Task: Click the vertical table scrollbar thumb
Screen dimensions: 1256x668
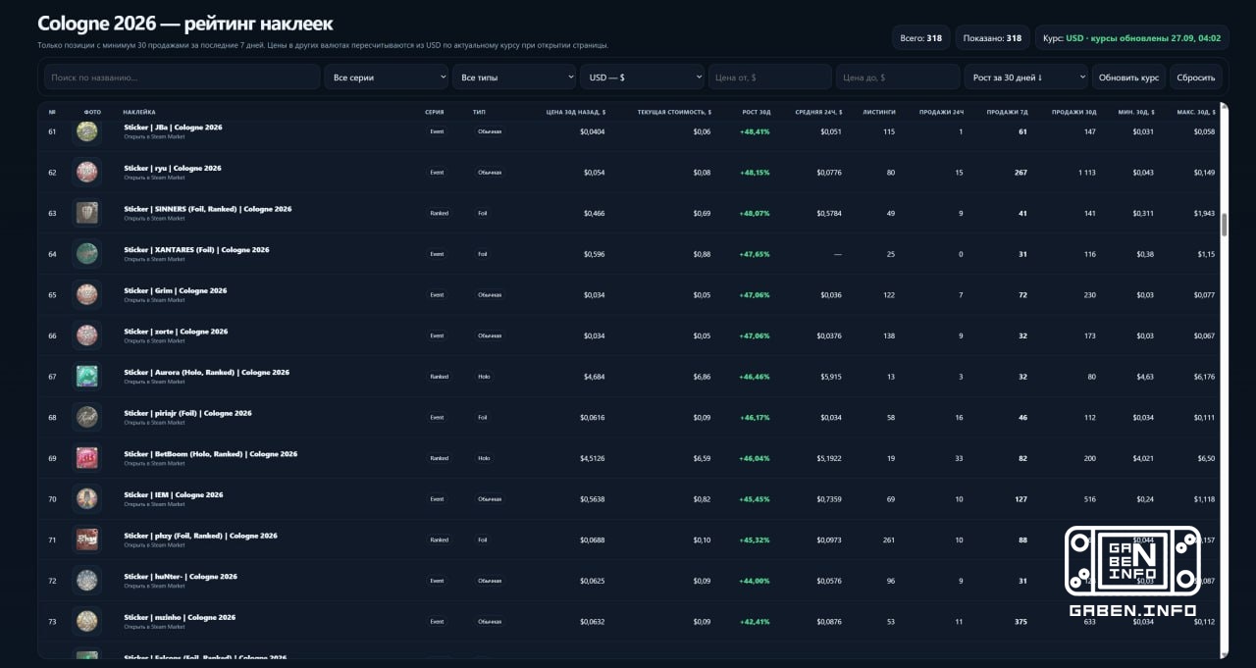Action: tap(1224, 225)
